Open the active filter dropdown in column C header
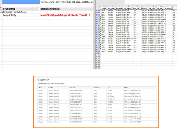The height and width of the screenshot is (140, 177). coord(123,8)
